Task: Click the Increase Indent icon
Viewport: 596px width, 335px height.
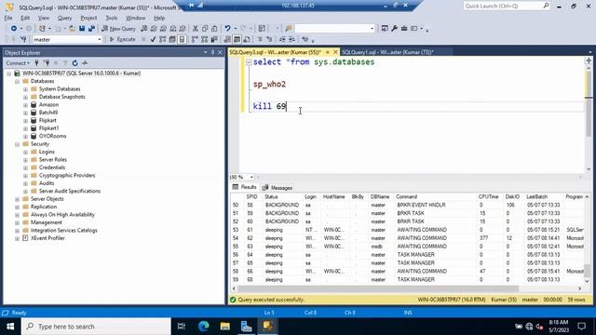Action: [291, 39]
